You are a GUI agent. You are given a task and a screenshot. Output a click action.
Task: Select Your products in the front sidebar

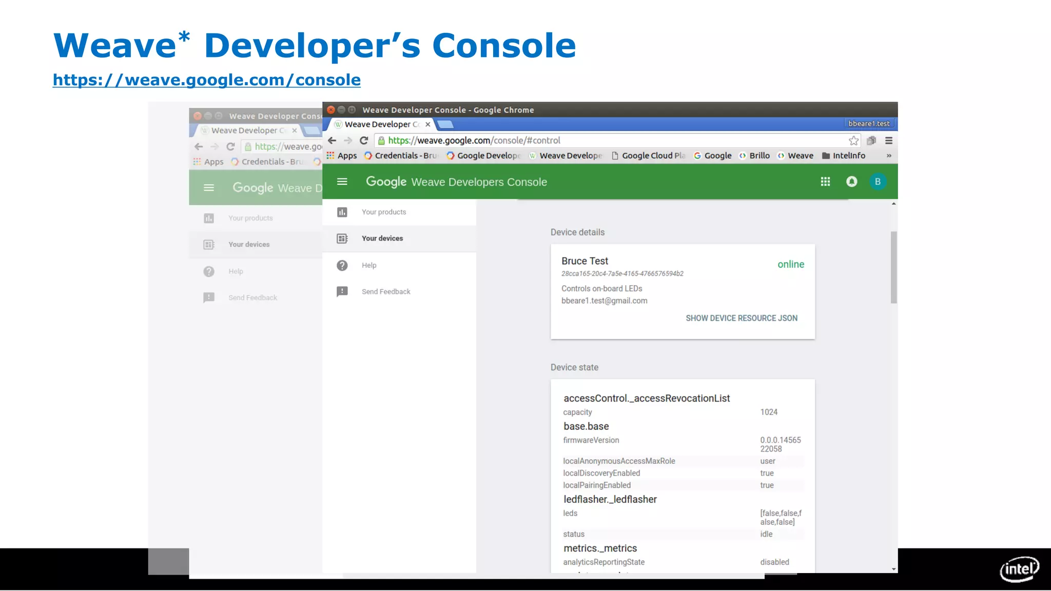[399, 212]
